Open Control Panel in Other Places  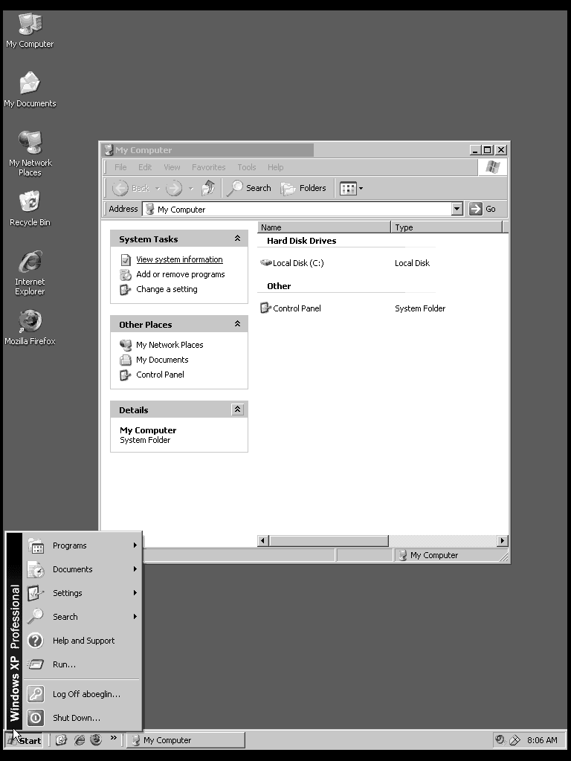coord(160,375)
